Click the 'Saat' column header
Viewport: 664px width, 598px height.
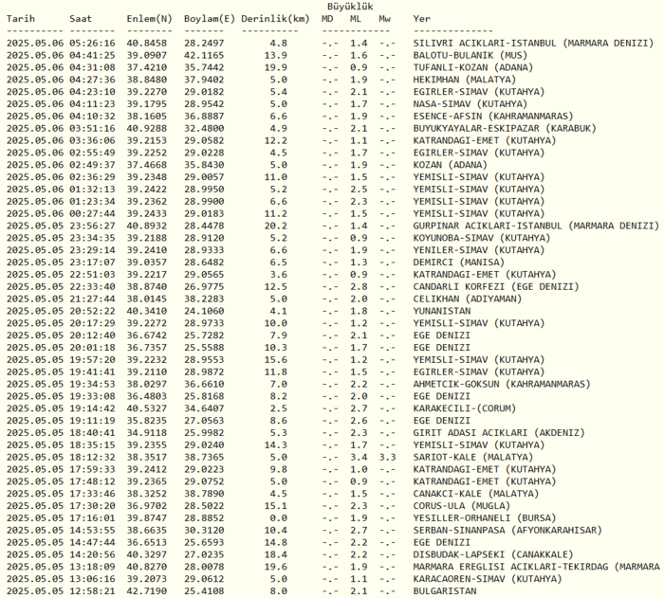point(81,19)
